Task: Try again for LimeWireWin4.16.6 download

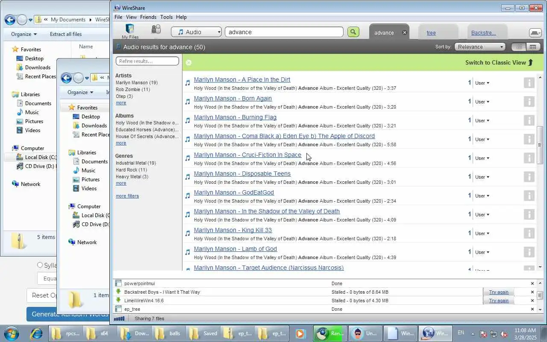Action: 499,301
